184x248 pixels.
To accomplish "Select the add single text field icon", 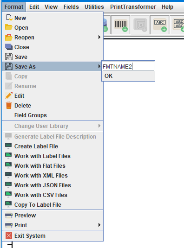I will click(x=159, y=25).
